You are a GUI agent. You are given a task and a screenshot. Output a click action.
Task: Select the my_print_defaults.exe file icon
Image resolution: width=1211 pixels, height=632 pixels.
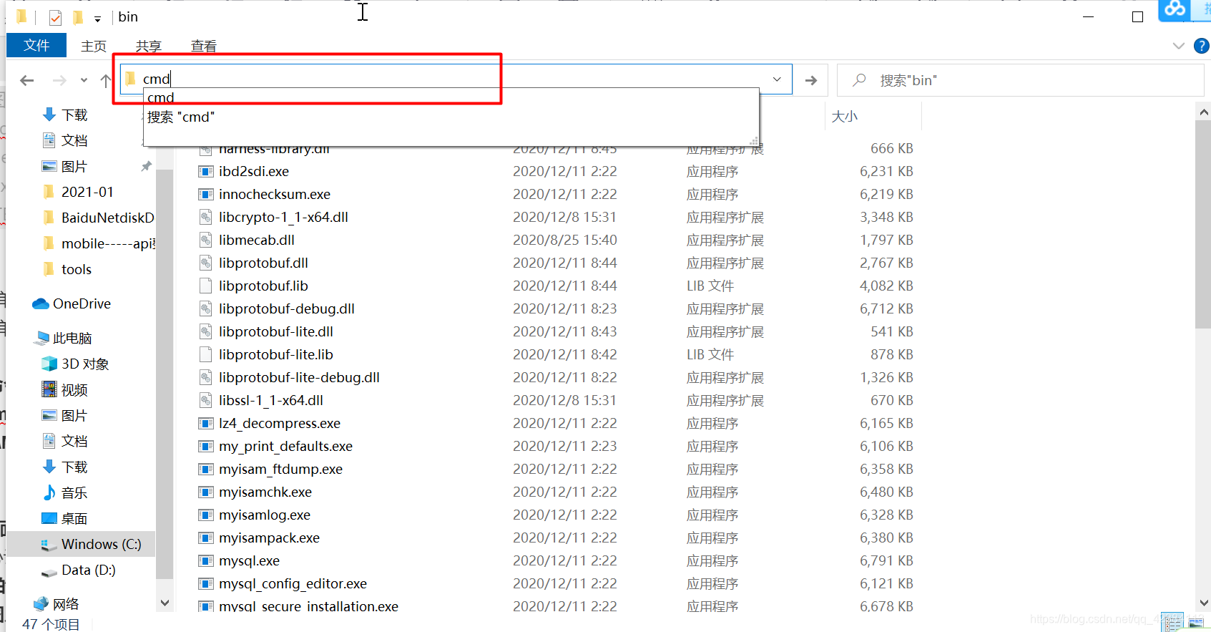(205, 446)
